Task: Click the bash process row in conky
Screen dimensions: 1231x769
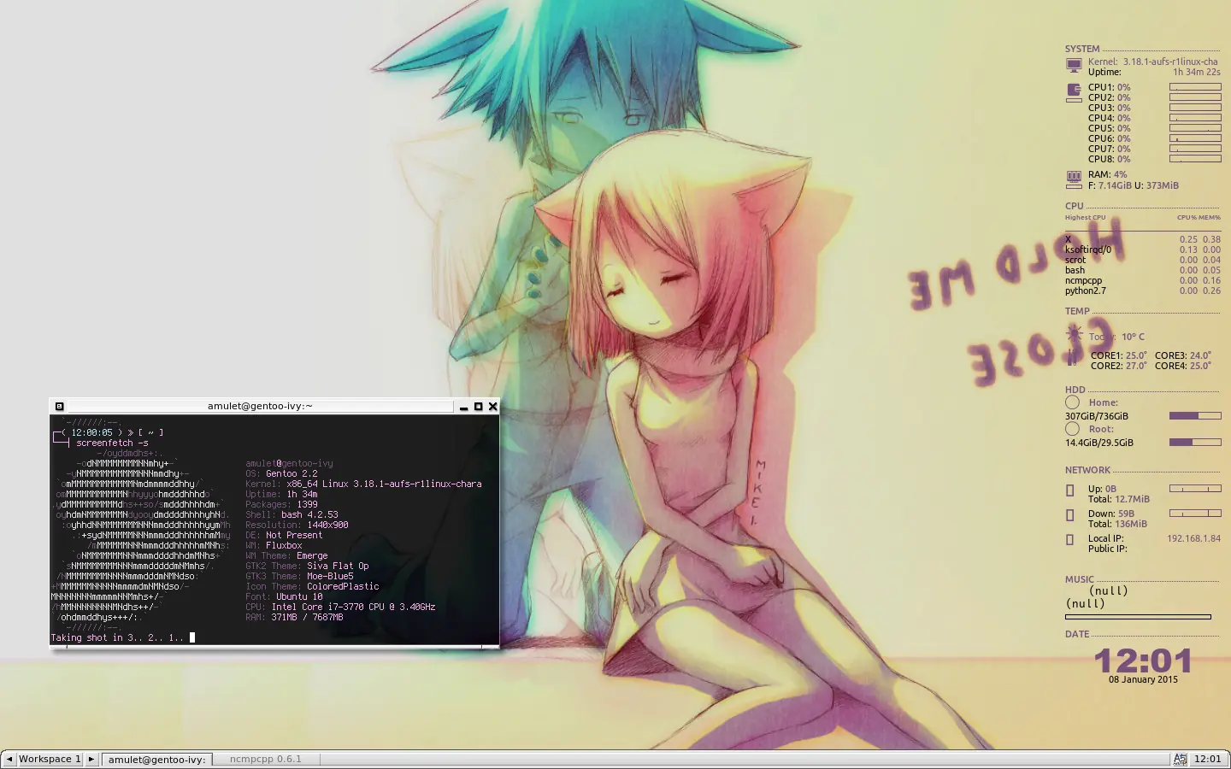Action: tap(1143, 270)
